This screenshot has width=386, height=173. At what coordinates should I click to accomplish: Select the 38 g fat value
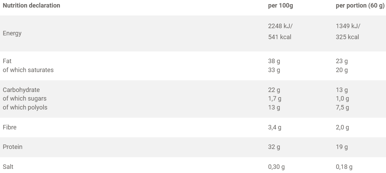point(274,61)
